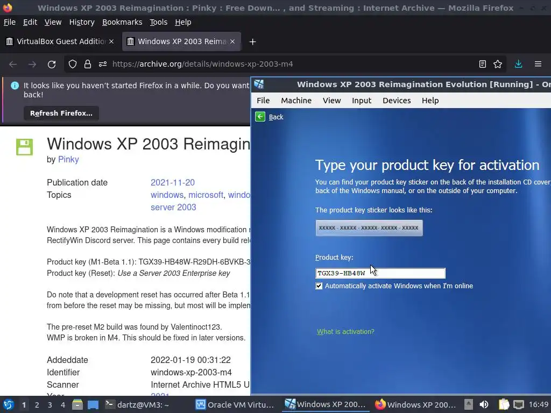The image size is (551, 413).
Task: Open site permissions icon in address bar
Action: click(103, 64)
